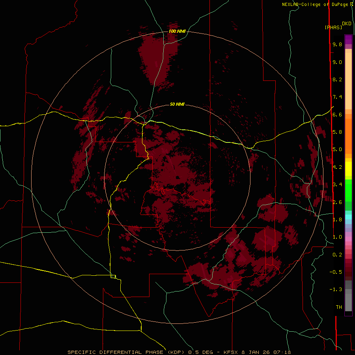Click the 100 NMI range ring label
Image resolution: width=355 pixels, height=355 pixels.
click(x=177, y=31)
